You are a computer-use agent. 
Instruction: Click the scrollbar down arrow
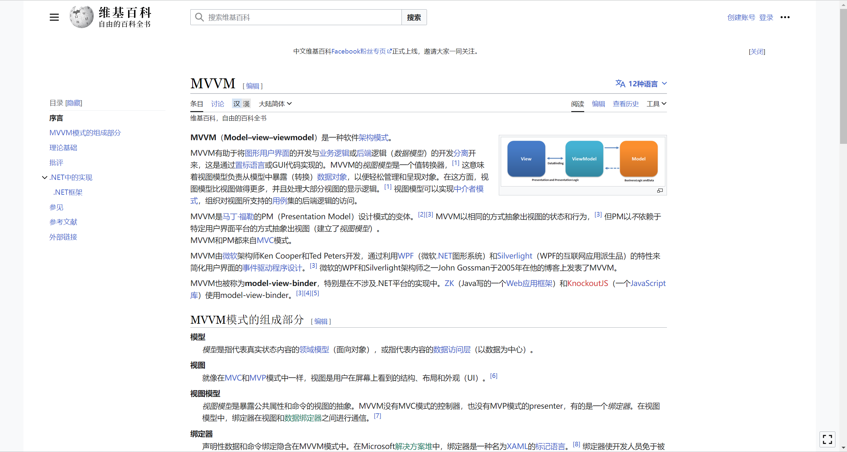tap(843, 448)
